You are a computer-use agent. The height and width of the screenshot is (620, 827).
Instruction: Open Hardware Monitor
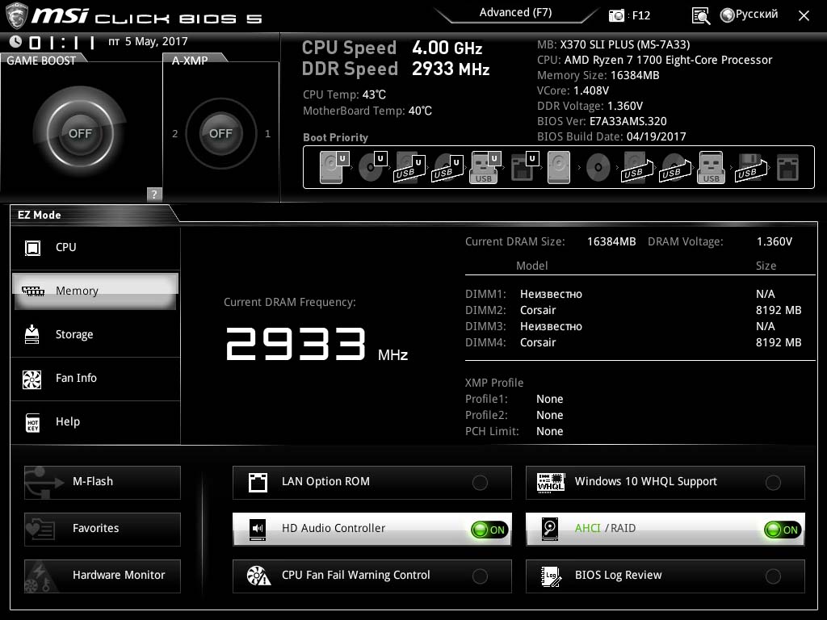[x=103, y=576]
